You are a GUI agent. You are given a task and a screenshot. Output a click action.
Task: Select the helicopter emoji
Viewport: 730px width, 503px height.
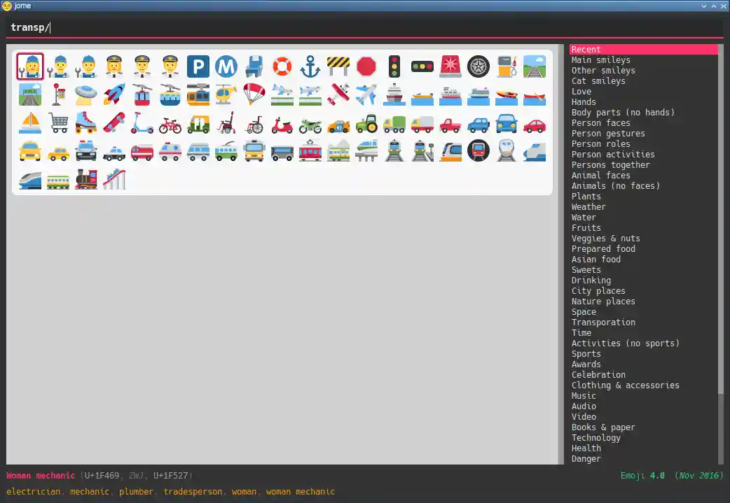(226, 94)
